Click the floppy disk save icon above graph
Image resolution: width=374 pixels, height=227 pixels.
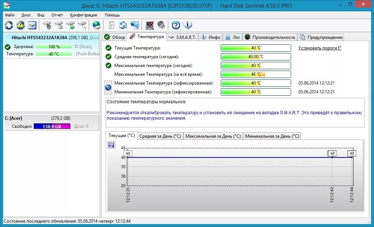point(111,145)
